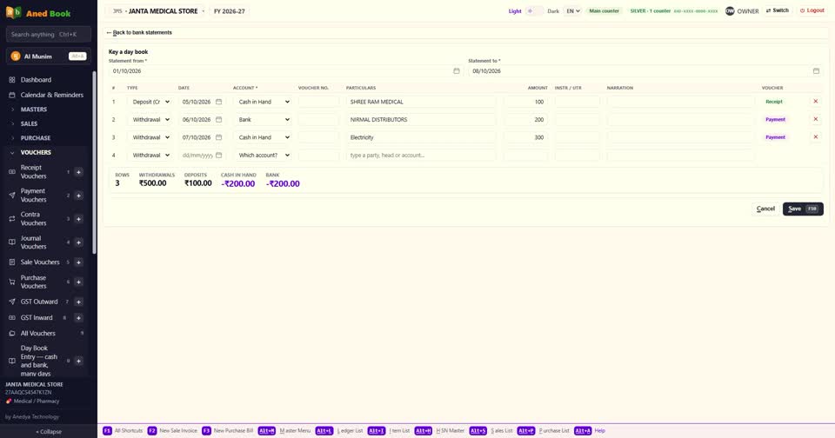Open the EN language dropdown
This screenshot has height=438, width=835.
[572, 10]
